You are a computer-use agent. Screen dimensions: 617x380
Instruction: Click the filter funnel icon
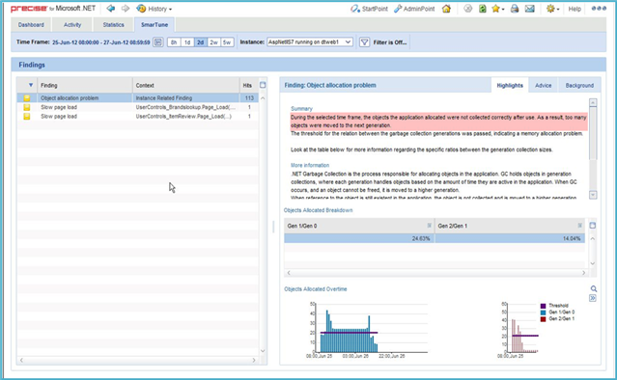(364, 42)
